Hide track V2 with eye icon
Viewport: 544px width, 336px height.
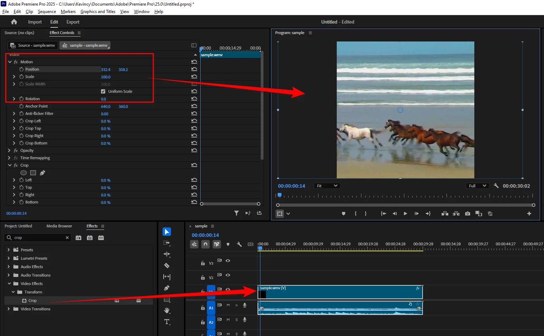tap(228, 275)
